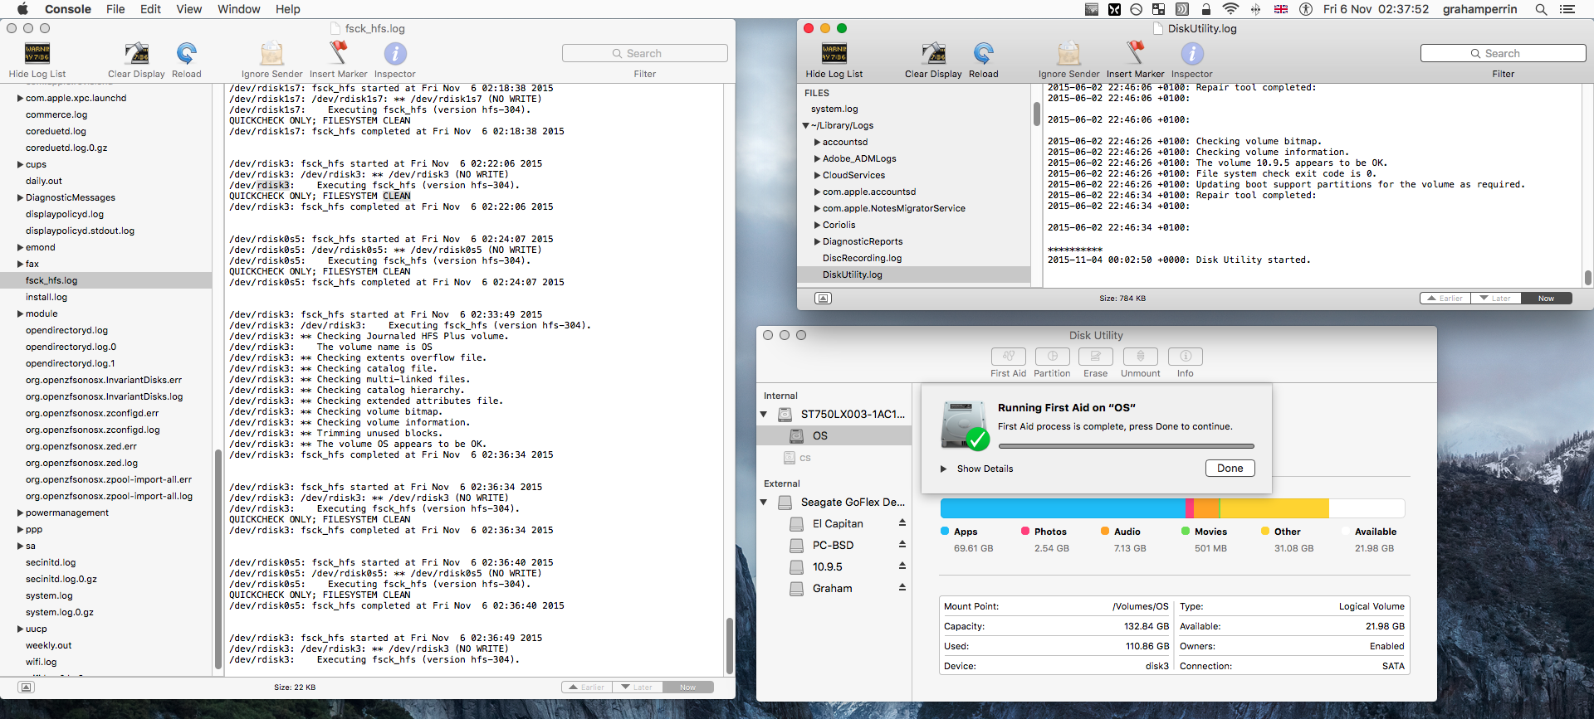Click Now in fsck_hfs.log window
Viewport: 1594px width, 719px height.
688,687
